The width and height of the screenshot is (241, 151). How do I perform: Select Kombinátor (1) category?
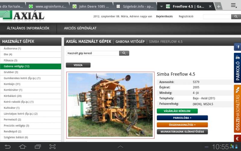click(x=31, y=90)
